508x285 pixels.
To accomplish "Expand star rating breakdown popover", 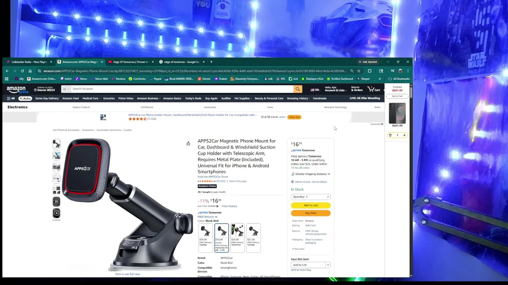I will [215, 181].
